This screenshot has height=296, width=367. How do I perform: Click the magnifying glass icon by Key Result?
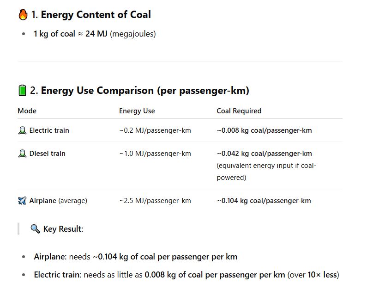(x=35, y=228)
